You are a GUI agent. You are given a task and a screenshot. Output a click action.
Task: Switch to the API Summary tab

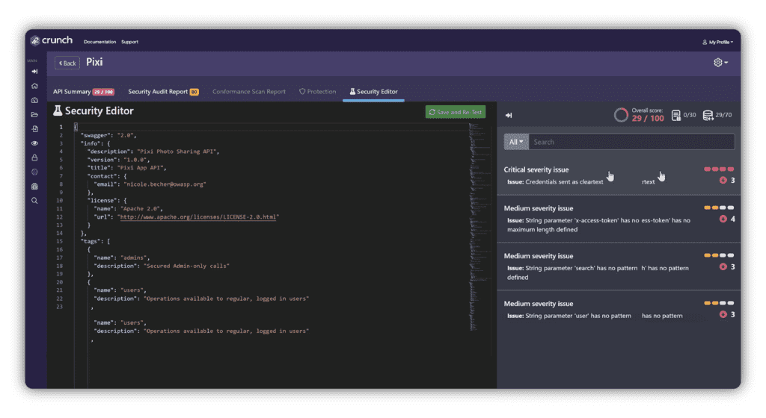(84, 92)
